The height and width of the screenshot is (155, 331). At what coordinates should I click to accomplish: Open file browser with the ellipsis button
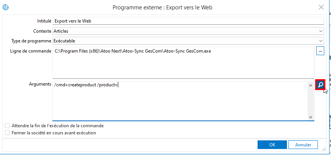click(x=320, y=51)
